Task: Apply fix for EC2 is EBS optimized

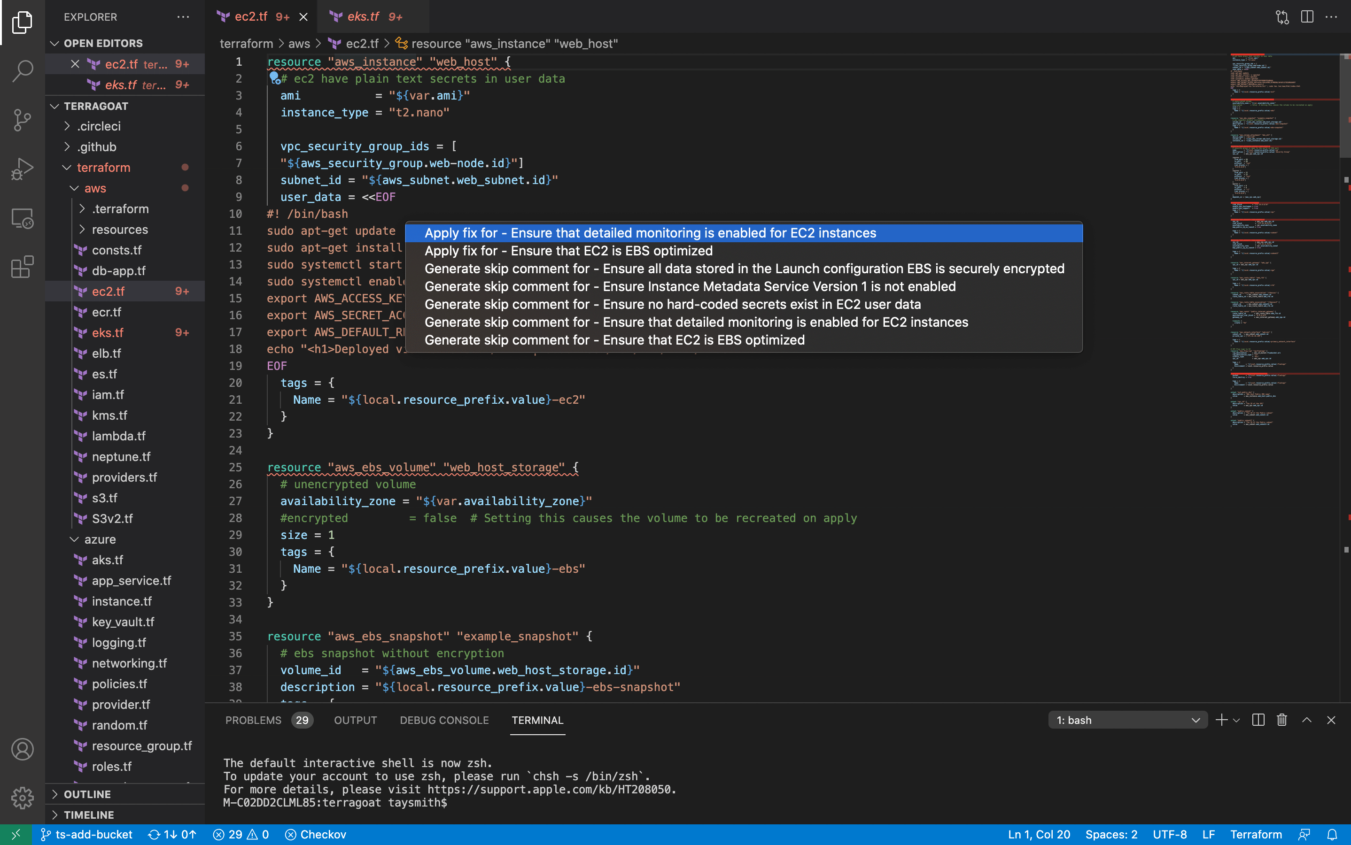Action: 568,251
